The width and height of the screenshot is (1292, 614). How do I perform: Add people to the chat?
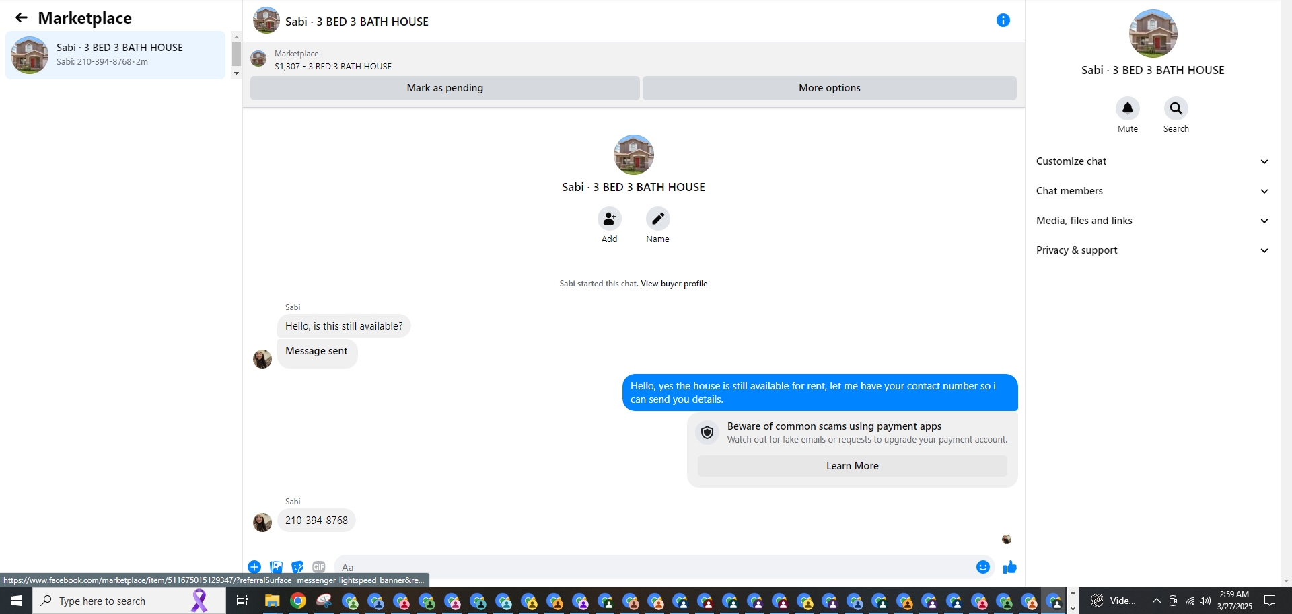click(x=609, y=219)
